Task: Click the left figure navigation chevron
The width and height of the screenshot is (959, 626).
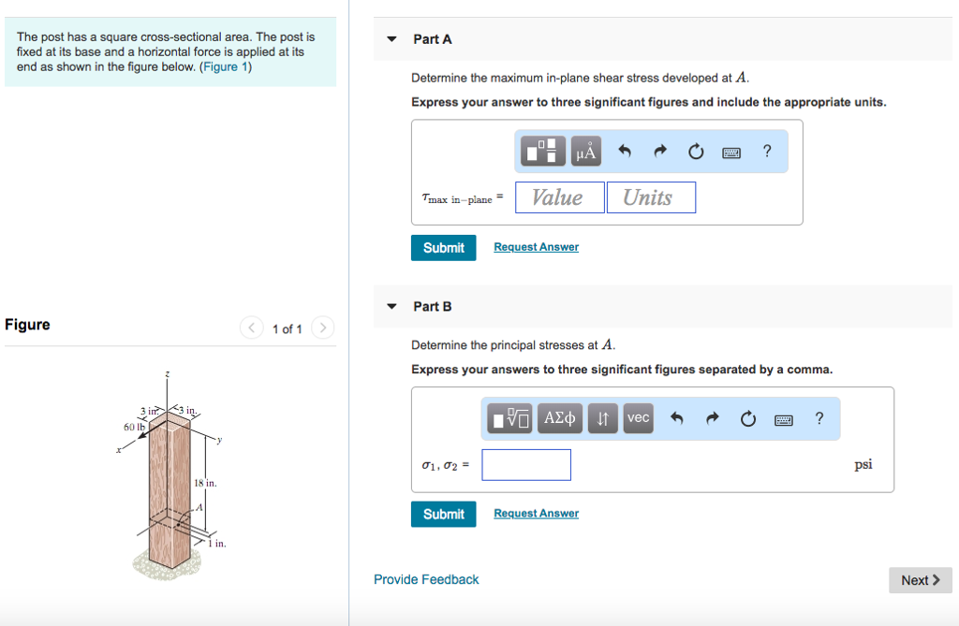Action: click(x=251, y=328)
